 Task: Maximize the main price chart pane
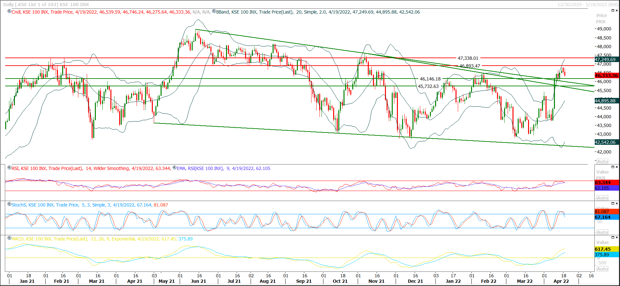click(x=613, y=11)
